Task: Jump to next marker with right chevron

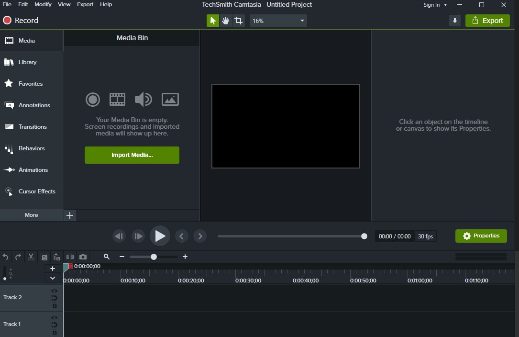Action: point(200,236)
